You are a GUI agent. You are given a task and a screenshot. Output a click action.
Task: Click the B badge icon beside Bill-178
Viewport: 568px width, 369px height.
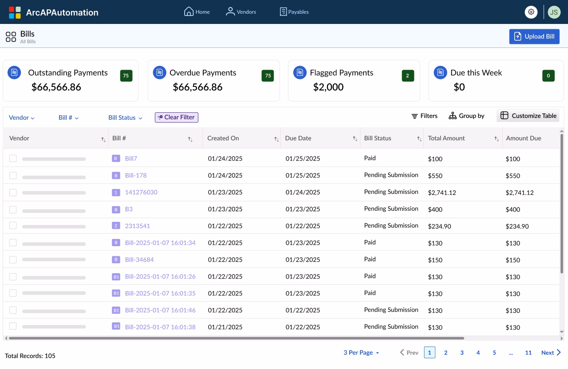click(116, 175)
